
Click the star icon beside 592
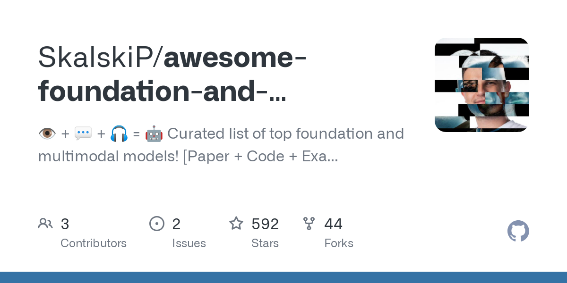[236, 224]
